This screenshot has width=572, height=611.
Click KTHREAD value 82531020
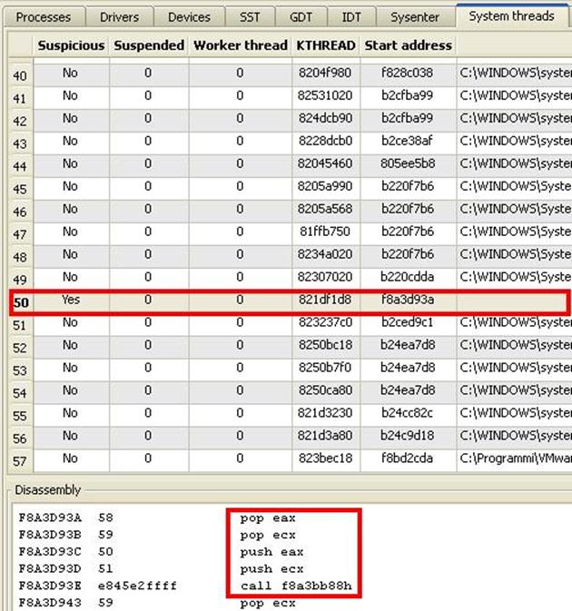325,95
